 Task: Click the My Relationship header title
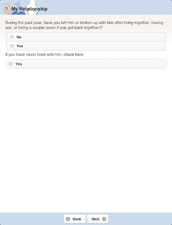29,9
